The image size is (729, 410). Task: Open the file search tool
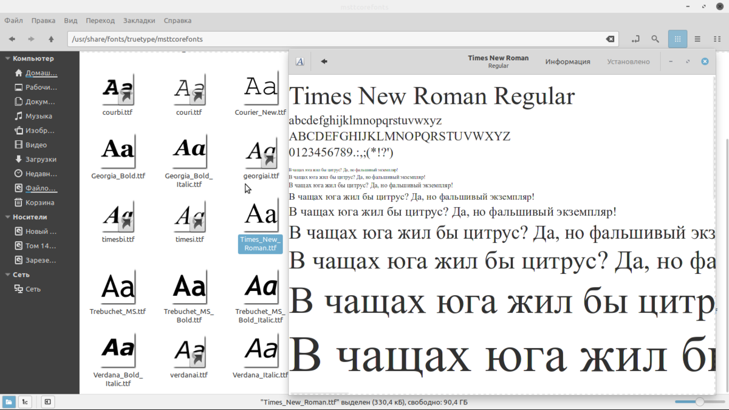click(x=655, y=39)
